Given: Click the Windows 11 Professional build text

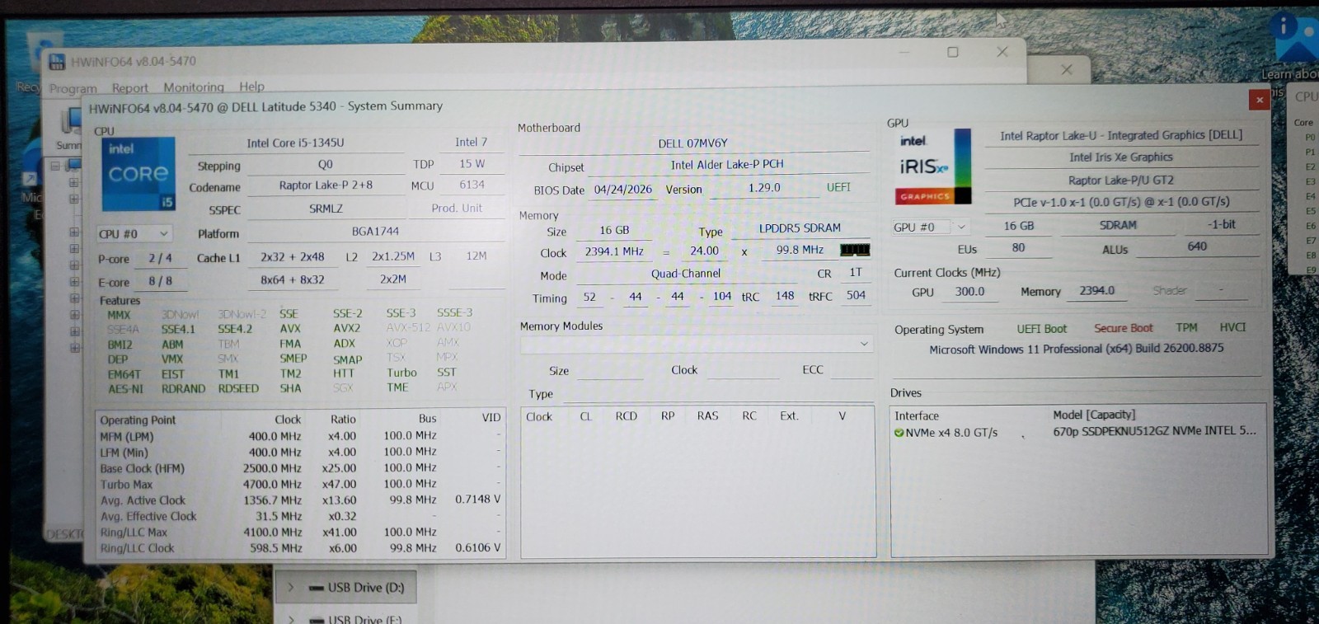Looking at the screenshot, I should tap(1077, 349).
